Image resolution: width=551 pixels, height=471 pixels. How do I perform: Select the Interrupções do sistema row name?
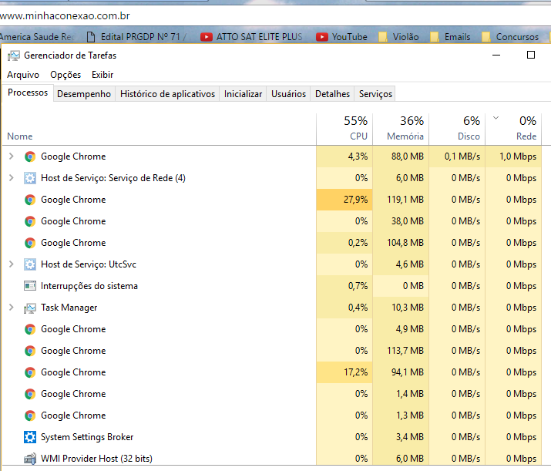(89, 286)
